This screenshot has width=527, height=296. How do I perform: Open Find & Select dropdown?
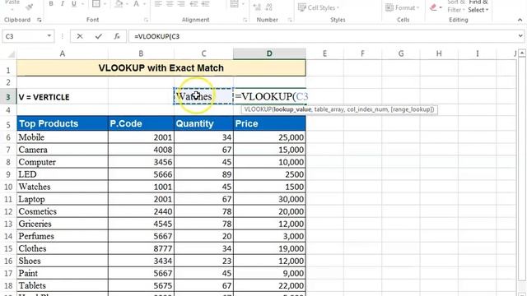478,6
